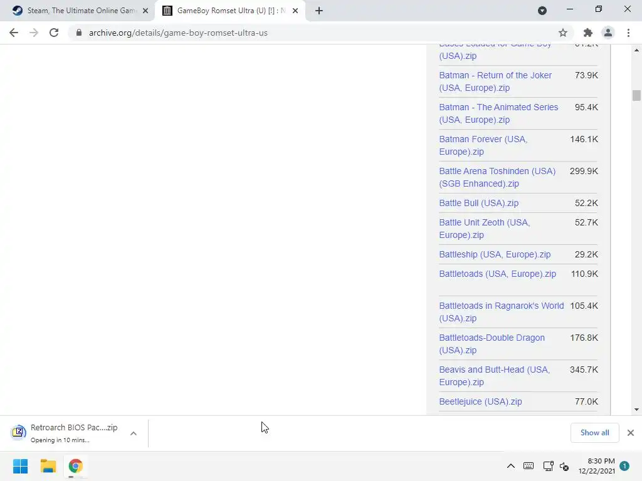
Task: Show all downloads
Action: click(594, 433)
